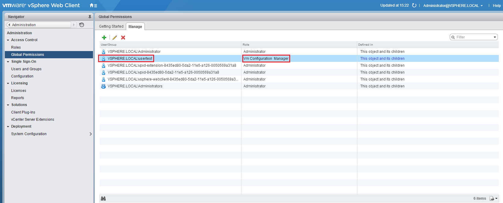503x203 pixels.
Task: Export the permissions list
Action: click(x=492, y=198)
